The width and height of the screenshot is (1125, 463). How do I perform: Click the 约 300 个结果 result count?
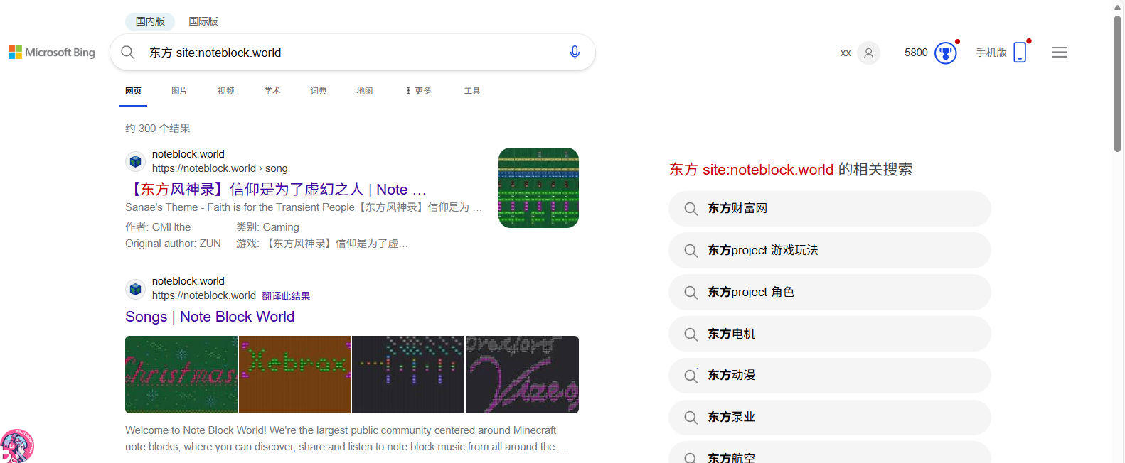pos(158,129)
